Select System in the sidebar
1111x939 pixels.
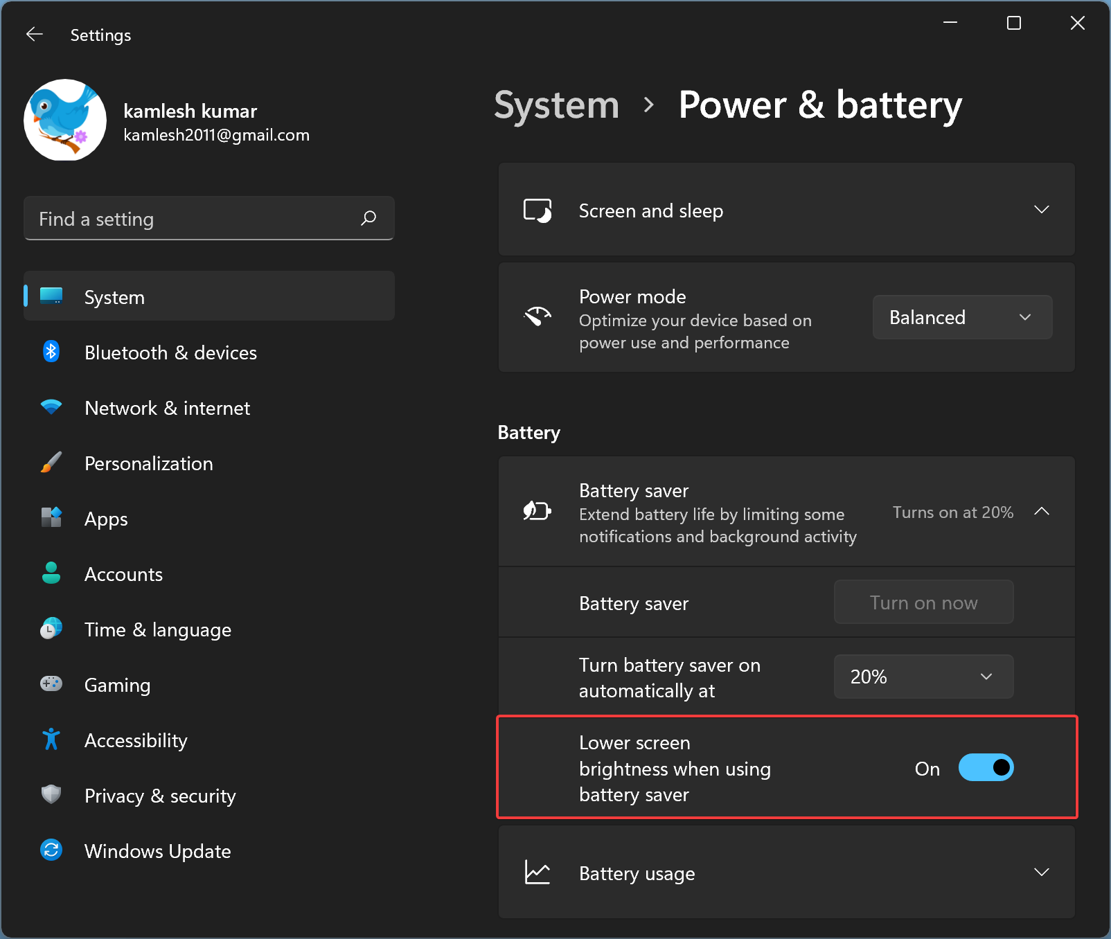tap(209, 296)
